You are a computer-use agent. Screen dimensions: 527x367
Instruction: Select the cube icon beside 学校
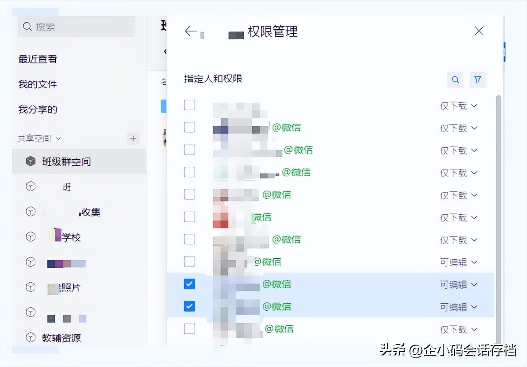[30, 236]
